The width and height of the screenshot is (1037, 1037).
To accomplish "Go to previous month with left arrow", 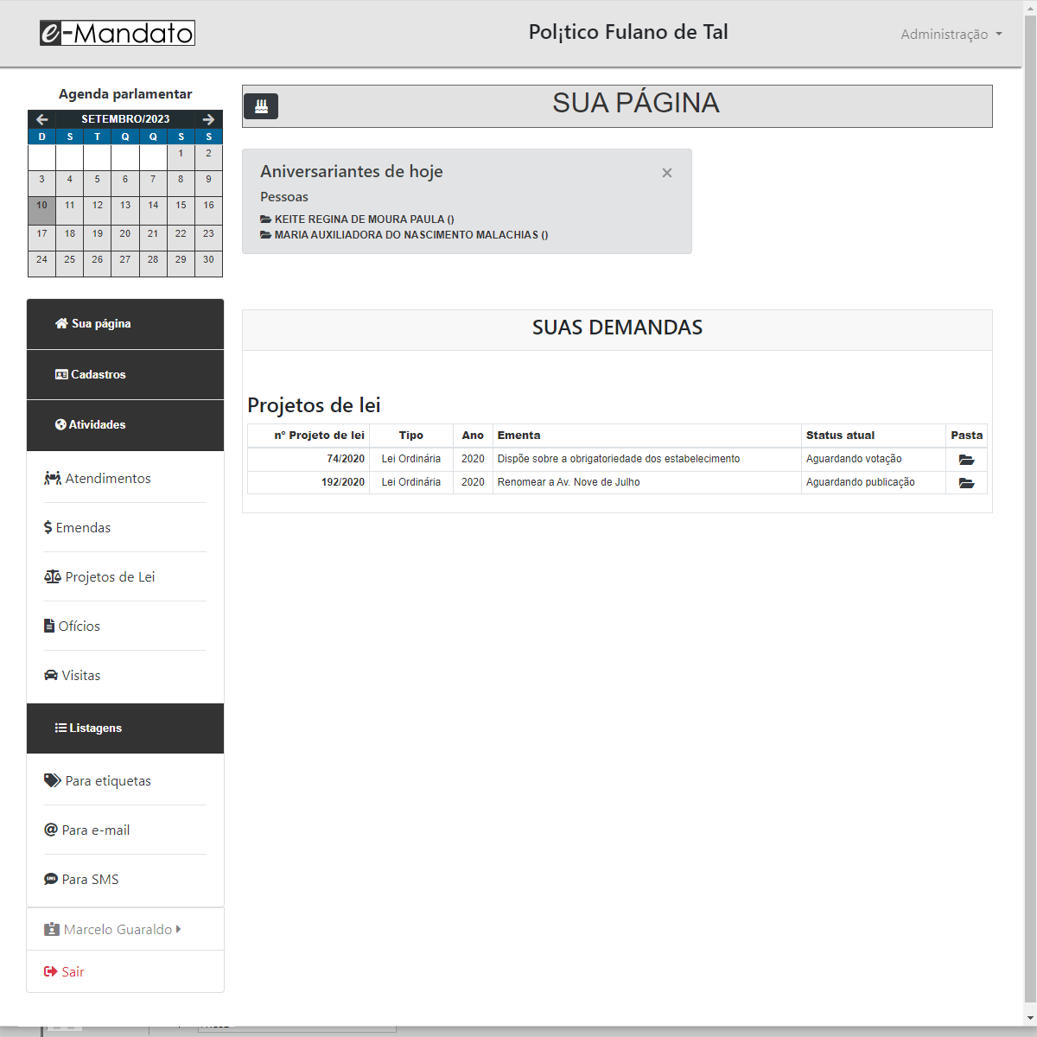I will (41, 119).
